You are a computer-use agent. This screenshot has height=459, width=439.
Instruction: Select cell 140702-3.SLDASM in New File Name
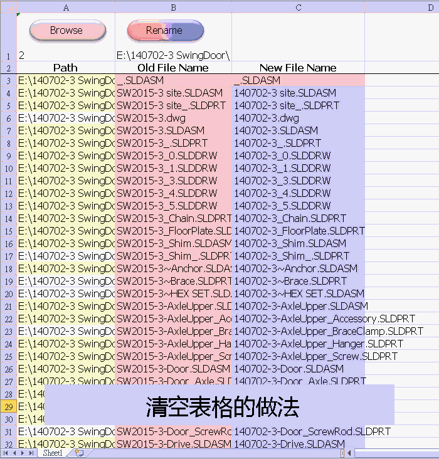298,130
